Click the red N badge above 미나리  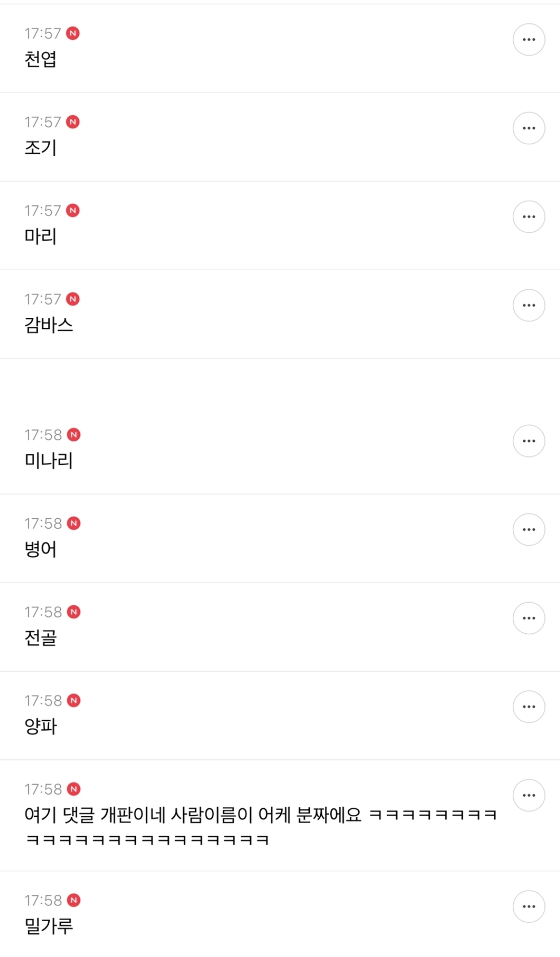(x=74, y=435)
